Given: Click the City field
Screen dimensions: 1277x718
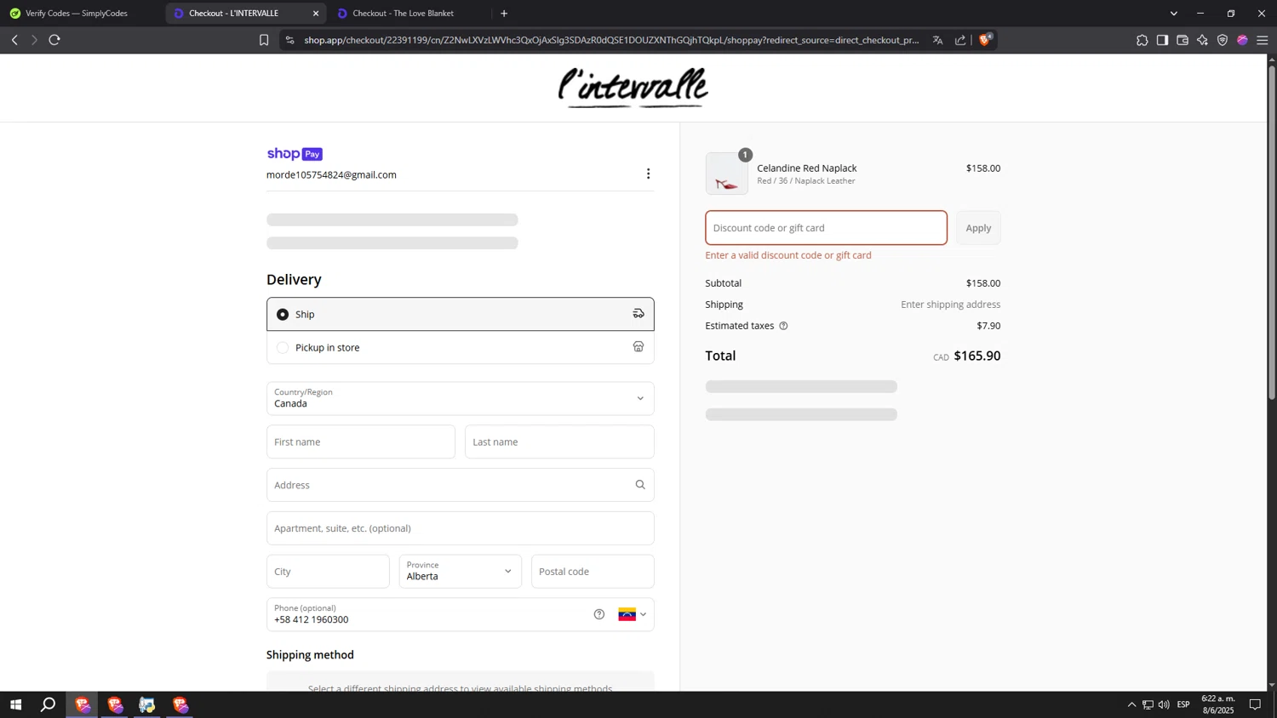Looking at the screenshot, I should (328, 572).
